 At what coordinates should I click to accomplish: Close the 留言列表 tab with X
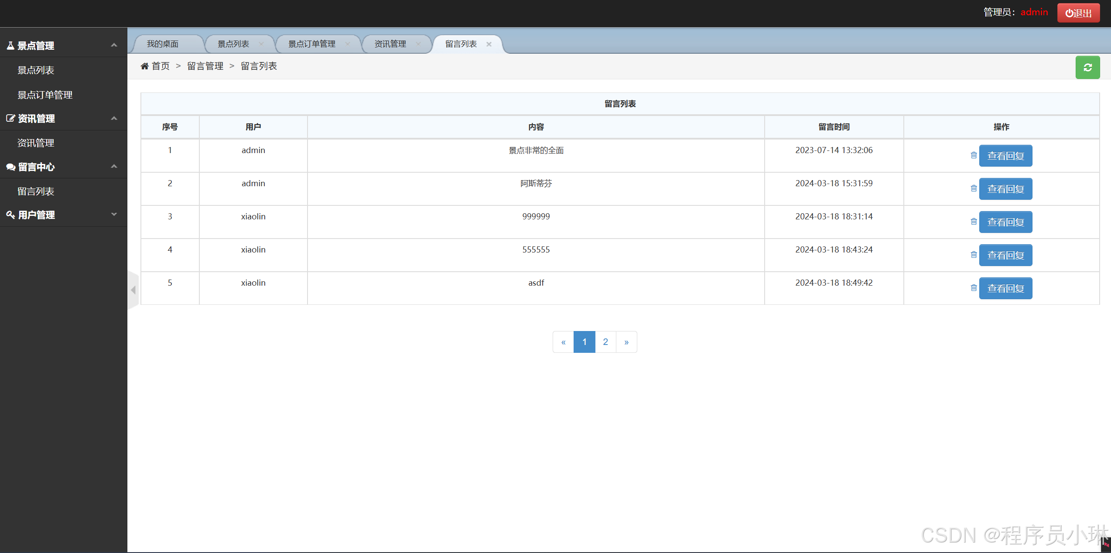point(489,44)
